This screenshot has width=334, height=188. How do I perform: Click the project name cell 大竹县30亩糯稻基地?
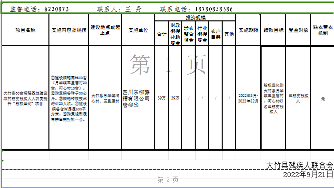point(25,98)
